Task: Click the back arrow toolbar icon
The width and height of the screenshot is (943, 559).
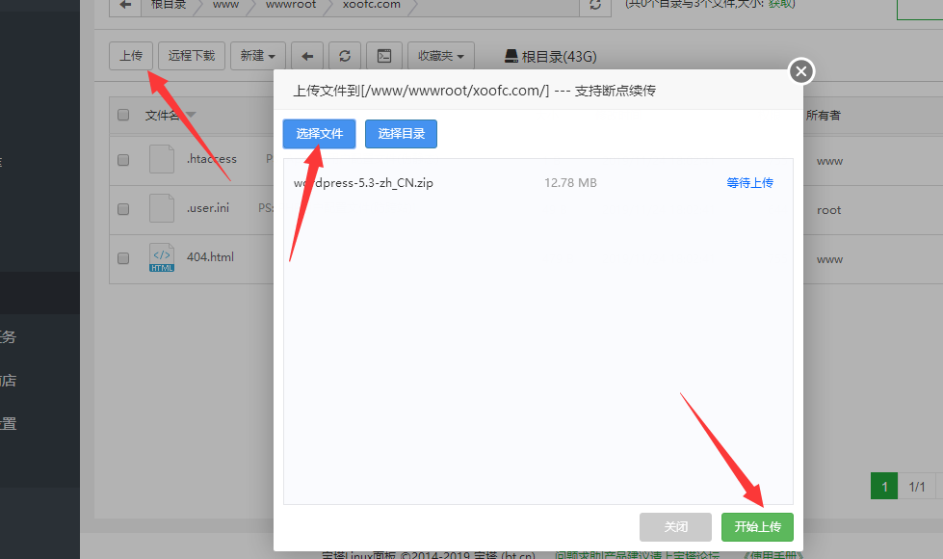Action: 307,56
